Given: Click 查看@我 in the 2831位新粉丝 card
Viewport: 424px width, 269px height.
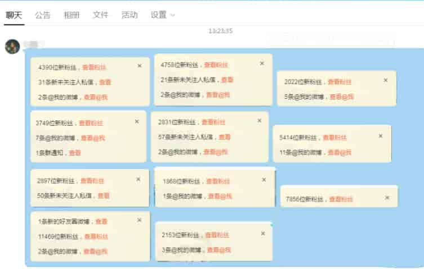Looking at the screenshot, I should click(x=216, y=152).
